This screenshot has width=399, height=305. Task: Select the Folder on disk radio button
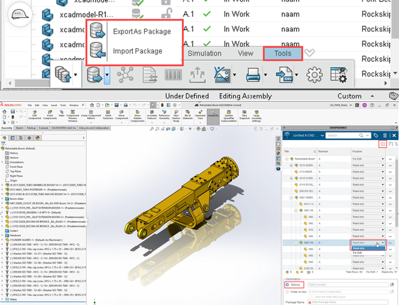pyautogui.click(x=287, y=292)
